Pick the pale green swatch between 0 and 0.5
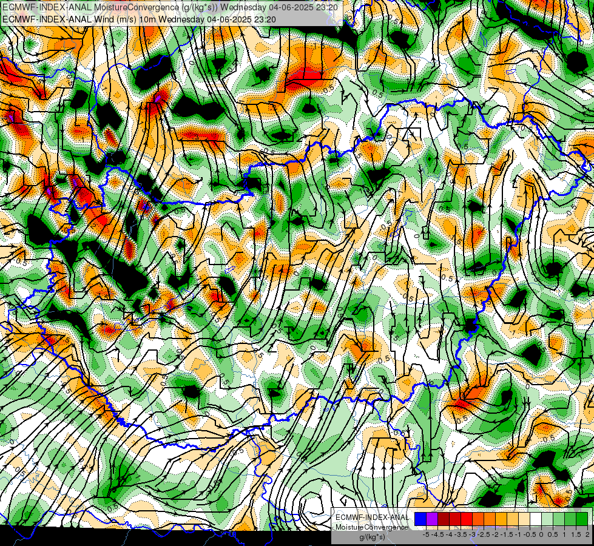 (x=547, y=519)
